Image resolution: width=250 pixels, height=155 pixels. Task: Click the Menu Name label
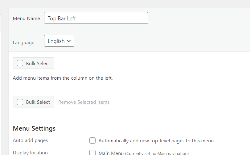[27, 19]
